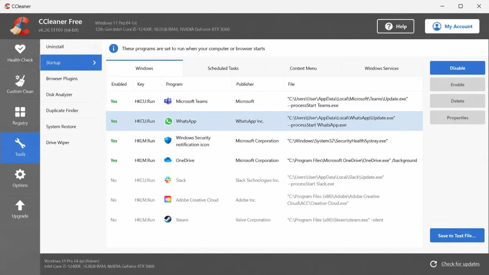489x275 pixels.
Task: Switch to the Windows tab
Action: click(x=144, y=68)
